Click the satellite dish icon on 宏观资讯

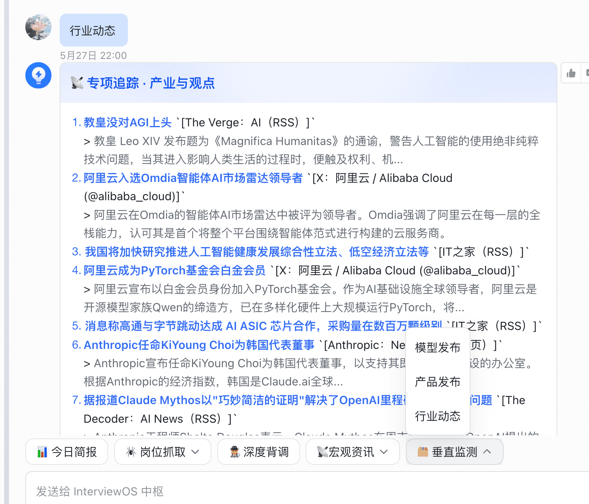click(322, 452)
